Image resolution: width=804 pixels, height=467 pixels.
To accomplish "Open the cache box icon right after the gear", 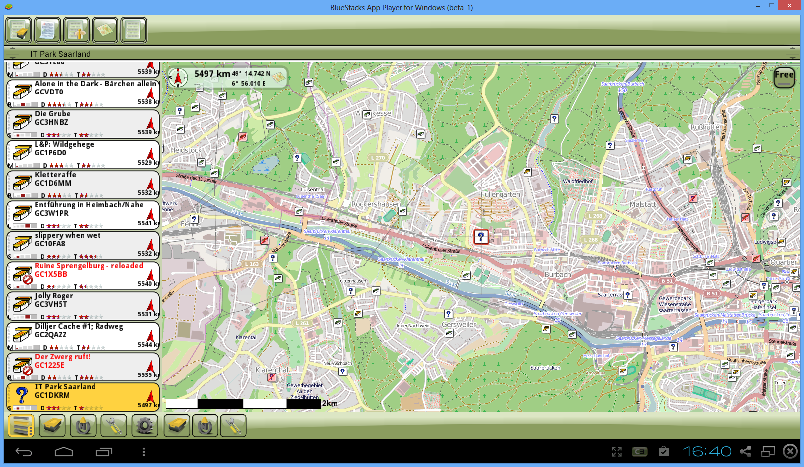I will (177, 426).
